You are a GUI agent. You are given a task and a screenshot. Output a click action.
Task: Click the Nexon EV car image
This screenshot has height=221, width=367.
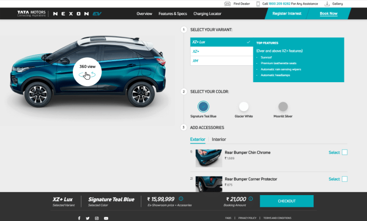tap(88, 71)
